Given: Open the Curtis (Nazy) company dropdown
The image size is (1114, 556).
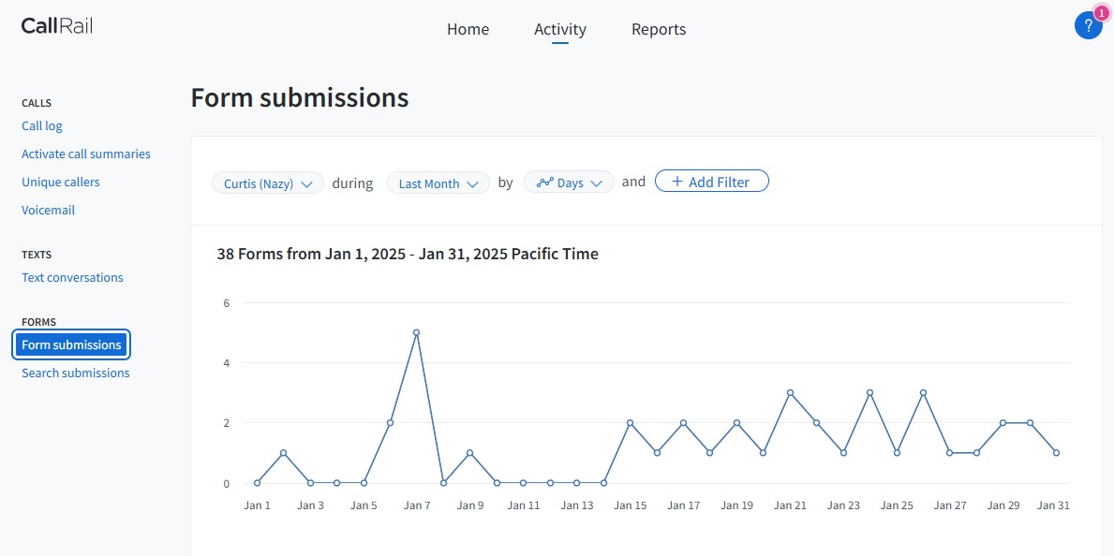Looking at the screenshot, I should [268, 183].
